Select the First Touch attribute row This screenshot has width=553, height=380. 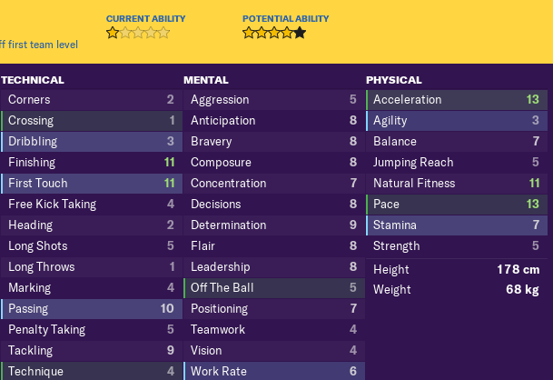(92, 184)
